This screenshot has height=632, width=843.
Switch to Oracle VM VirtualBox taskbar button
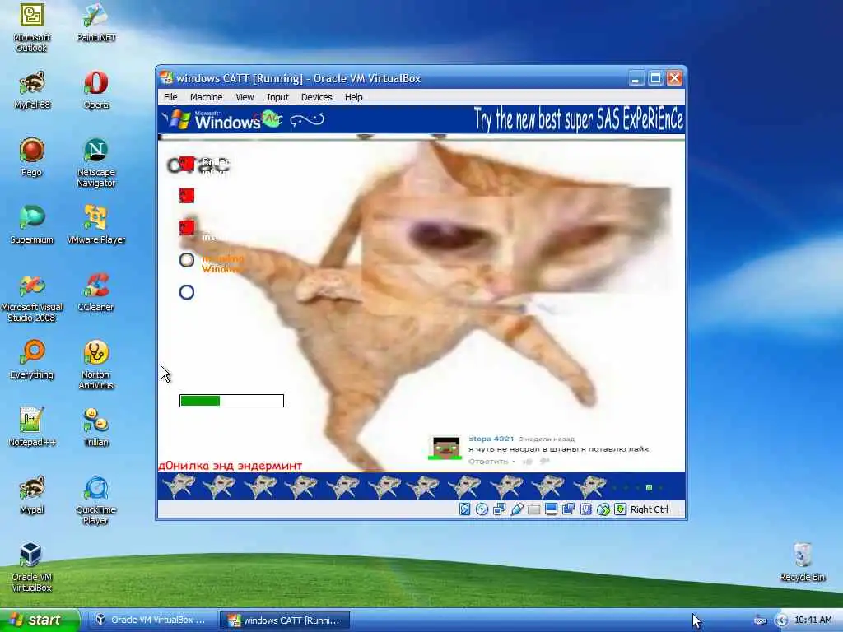click(151, 620)
